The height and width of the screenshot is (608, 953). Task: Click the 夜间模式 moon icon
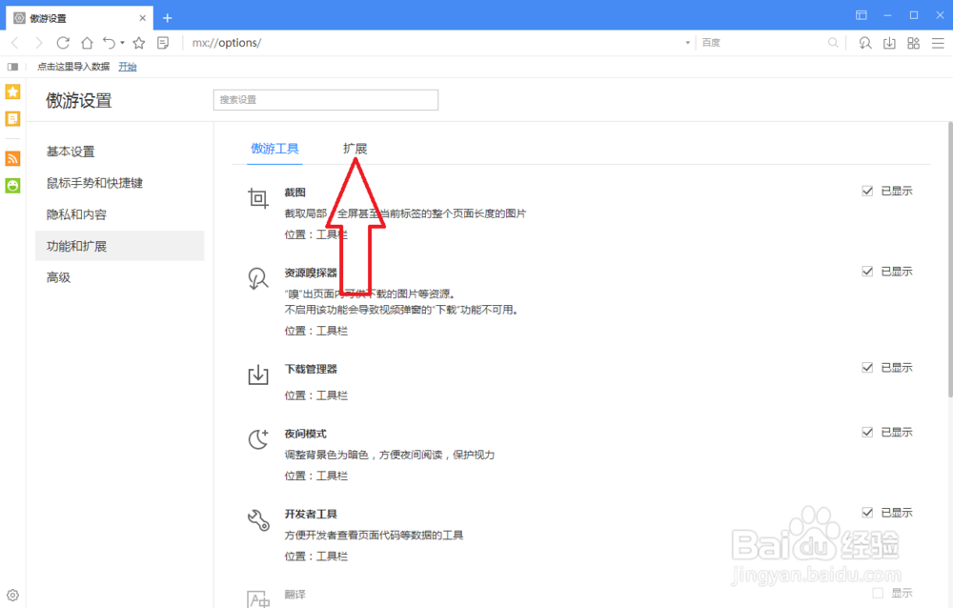coord(258,439)
